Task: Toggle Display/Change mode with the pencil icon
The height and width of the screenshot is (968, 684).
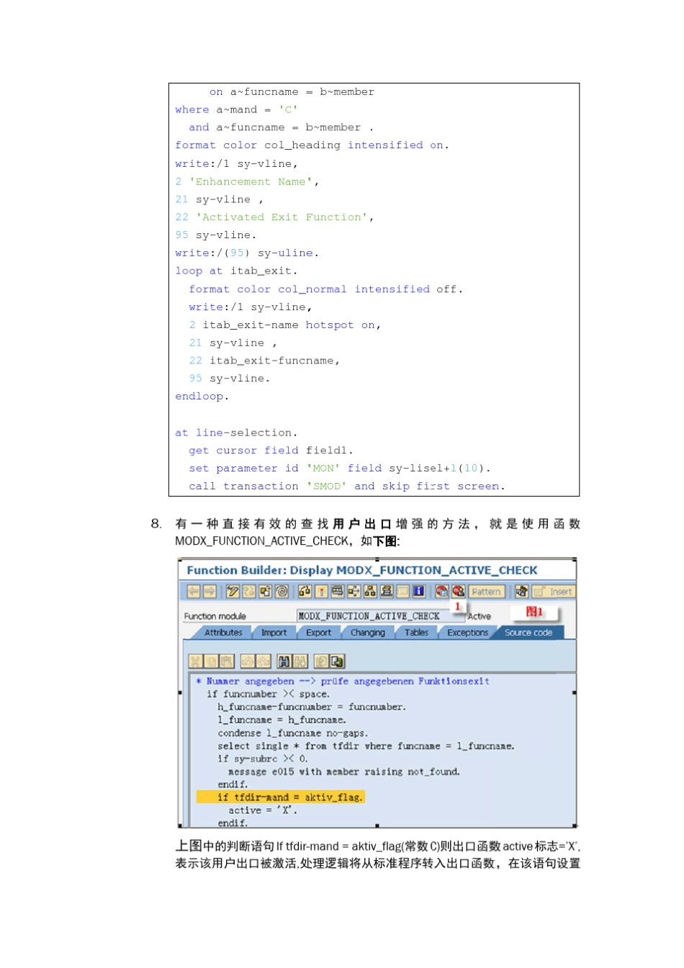Action: [x=233, y=592]
